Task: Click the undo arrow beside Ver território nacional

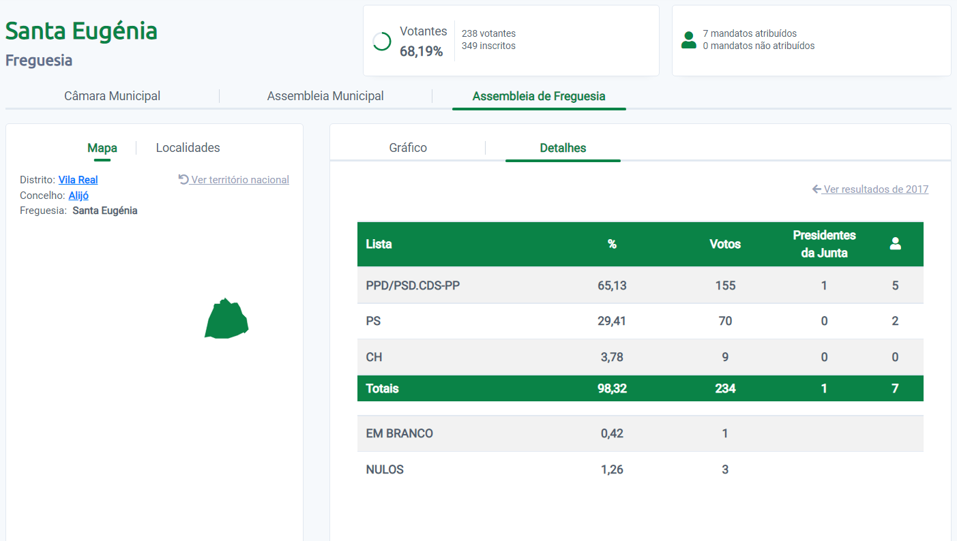Action: click(183, 179)
